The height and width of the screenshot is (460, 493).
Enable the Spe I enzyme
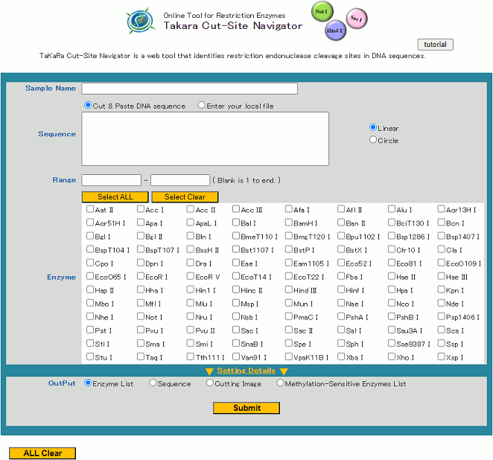pos(289,343)
